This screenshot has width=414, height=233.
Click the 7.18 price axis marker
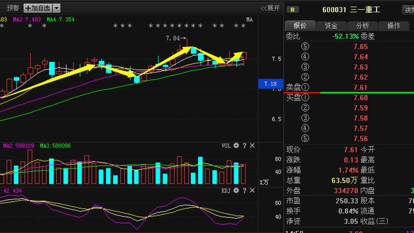pos(270,84)
